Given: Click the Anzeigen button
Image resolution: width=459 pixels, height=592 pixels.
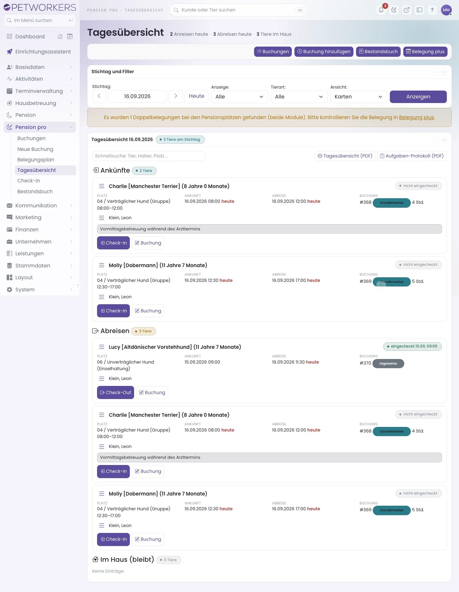Looking at the screenshot, I should 418,97.
